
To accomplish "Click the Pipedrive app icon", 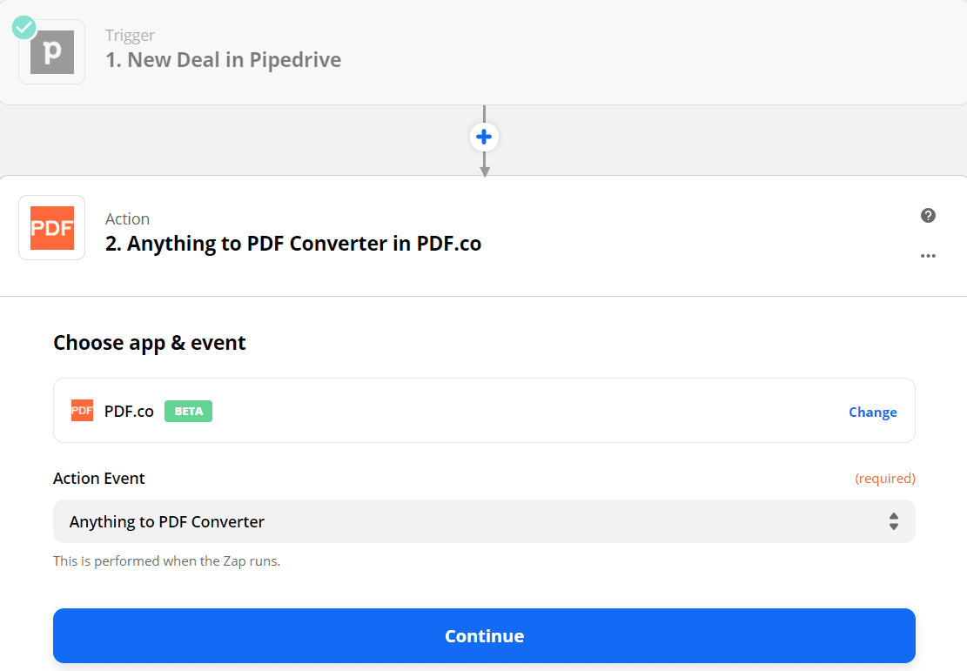I will point(51,51).
